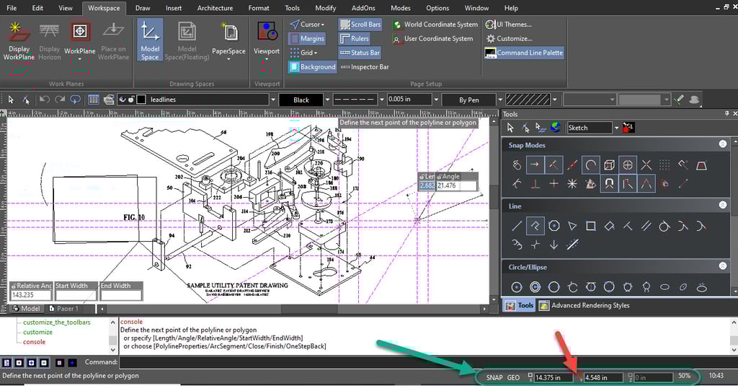Viewport: 738px width, 386px height.
Task: Click Customize button in ribbon
Action: click(x=510, y=39)
